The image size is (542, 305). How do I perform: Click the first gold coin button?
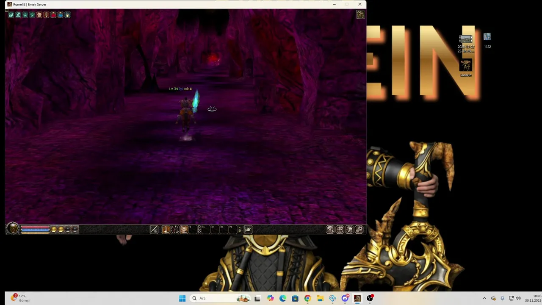click(x=54, y=230)
